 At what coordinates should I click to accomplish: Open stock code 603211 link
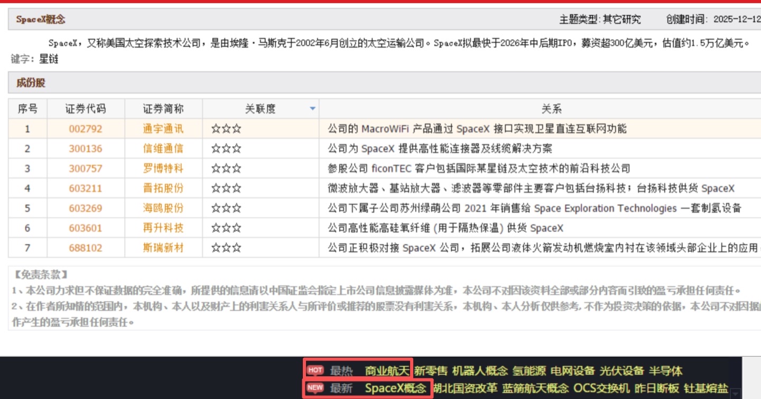pyautogui.click(x=86, y=188)
